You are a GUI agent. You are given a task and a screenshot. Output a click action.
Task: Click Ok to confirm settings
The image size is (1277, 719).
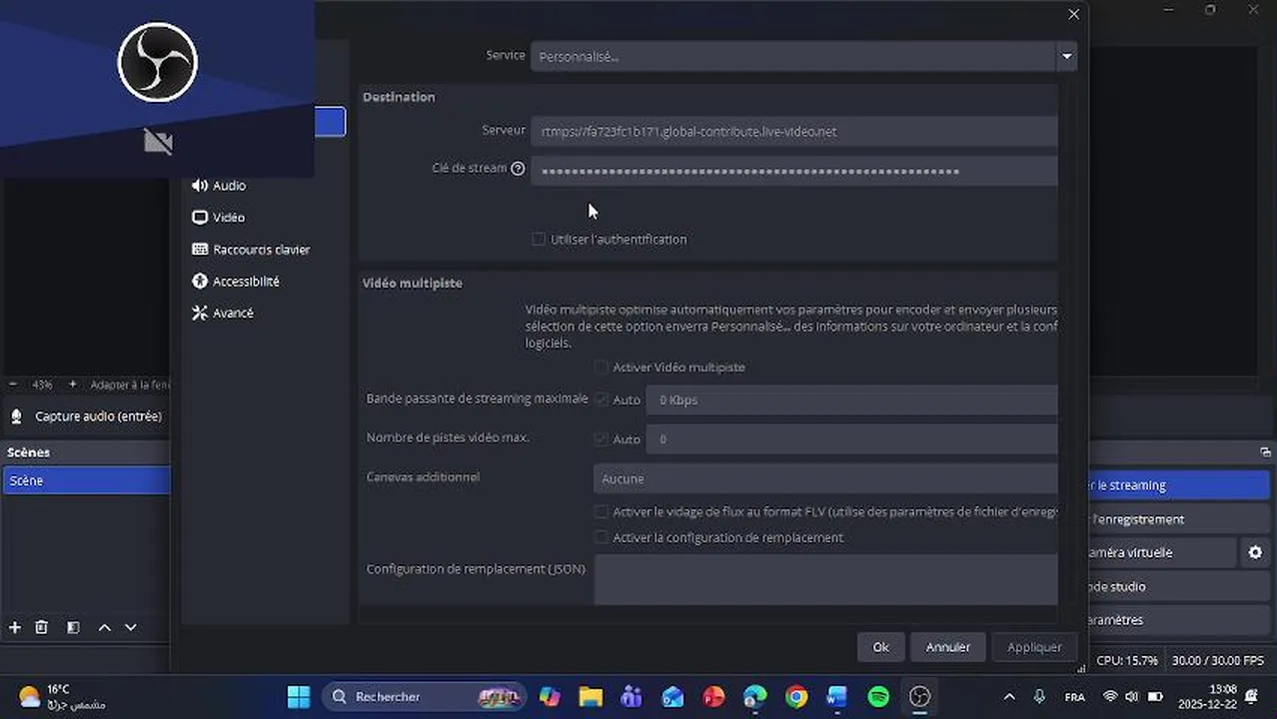pyautogui.click(x=880, y=647)
